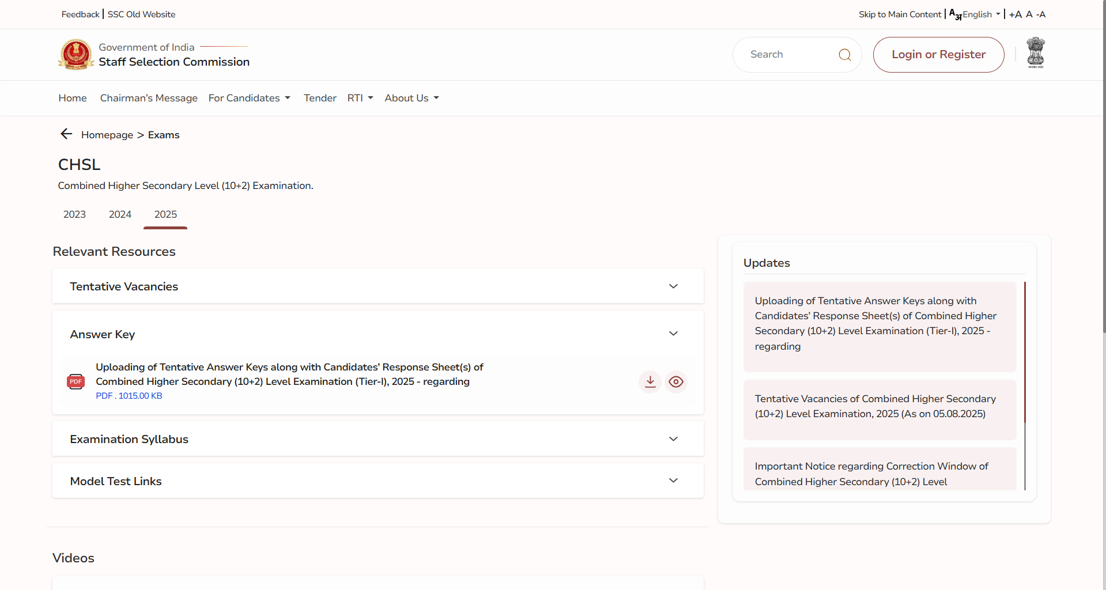
Task: Download the Tentative Answer Keys PDF
Action: [x=650, y=381]
